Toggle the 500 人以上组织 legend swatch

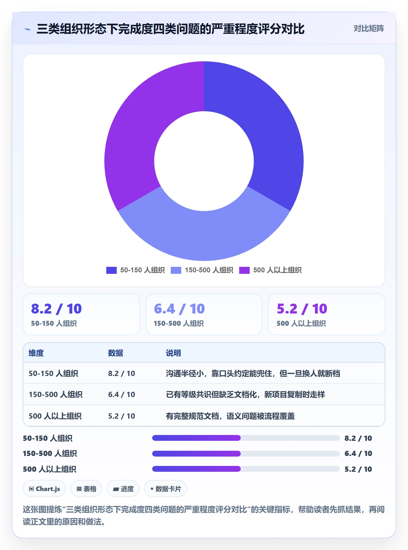[x=244, y=270]
